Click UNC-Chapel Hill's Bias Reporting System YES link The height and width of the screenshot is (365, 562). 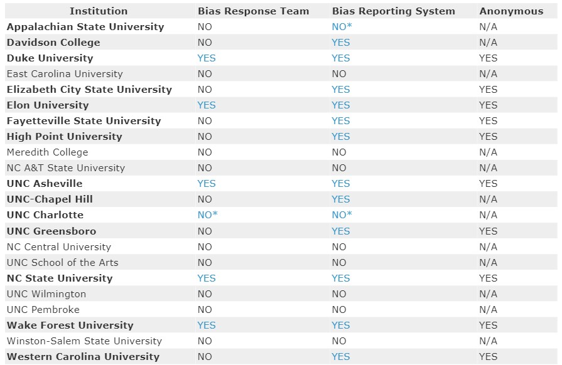tap(341, 199)
